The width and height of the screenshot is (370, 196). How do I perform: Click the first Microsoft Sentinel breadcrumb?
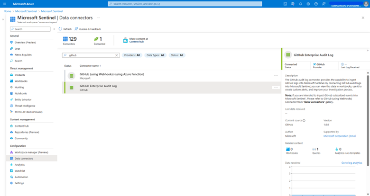26,11
